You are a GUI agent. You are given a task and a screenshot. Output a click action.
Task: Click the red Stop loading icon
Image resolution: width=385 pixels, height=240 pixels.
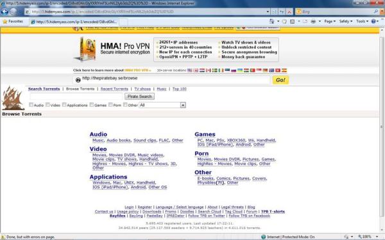click(x=289, y=12)
